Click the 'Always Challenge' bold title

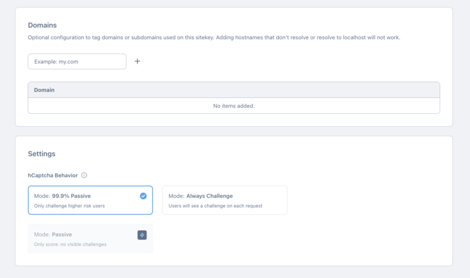(210, 196)
